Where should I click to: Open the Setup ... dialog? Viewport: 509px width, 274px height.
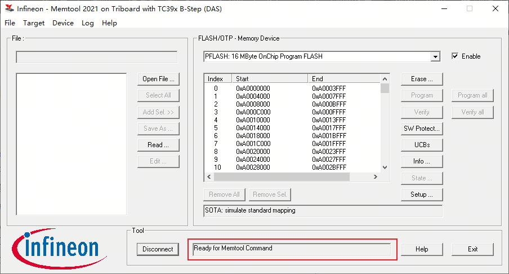point(422,195)
